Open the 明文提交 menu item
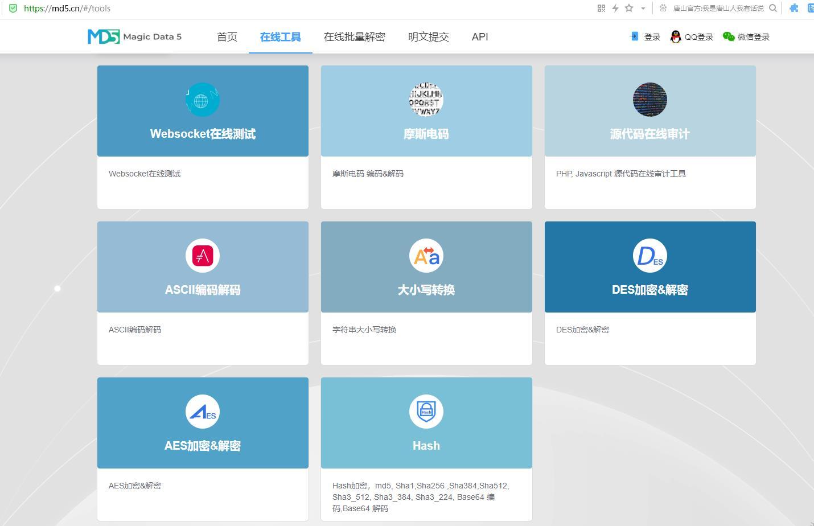Image resolution: width=814 pixels, height=526 pixels. 428,37
